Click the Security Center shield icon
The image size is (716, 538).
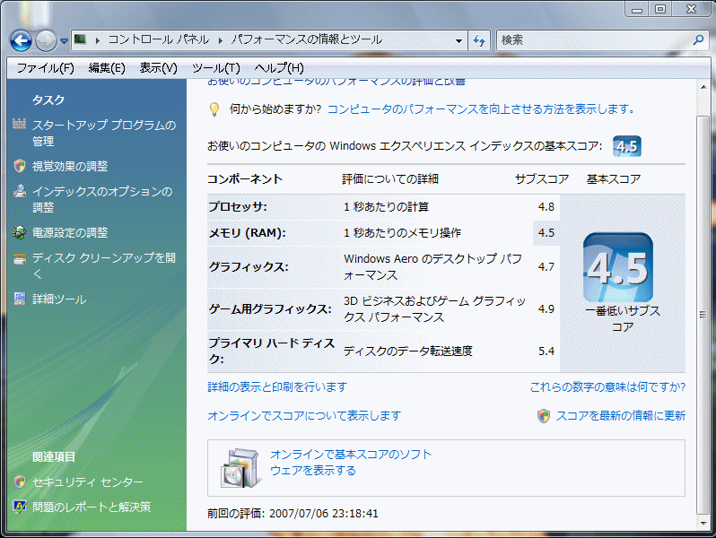20,482
